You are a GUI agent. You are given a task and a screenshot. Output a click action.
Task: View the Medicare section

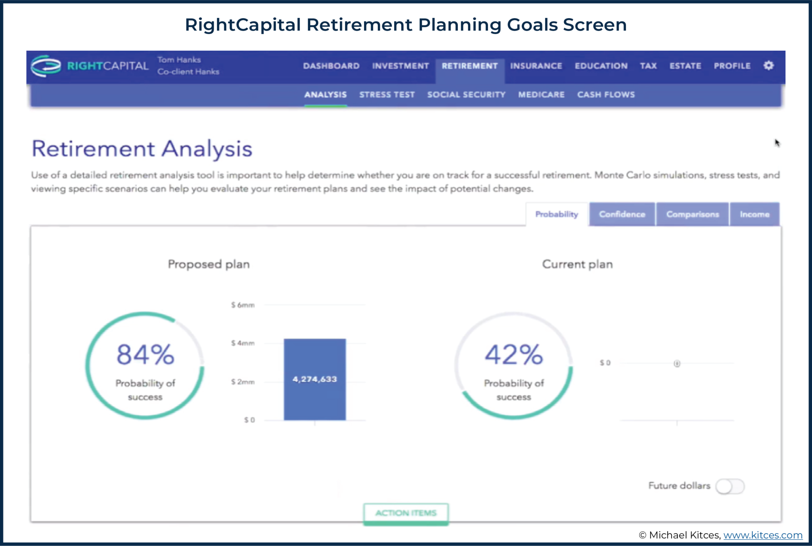point(541,94)
